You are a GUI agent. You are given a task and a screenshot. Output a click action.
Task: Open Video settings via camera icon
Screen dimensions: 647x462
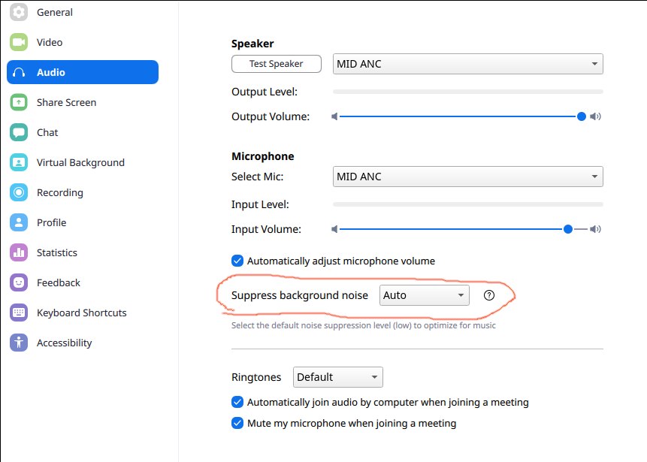[x=19, y=42]
